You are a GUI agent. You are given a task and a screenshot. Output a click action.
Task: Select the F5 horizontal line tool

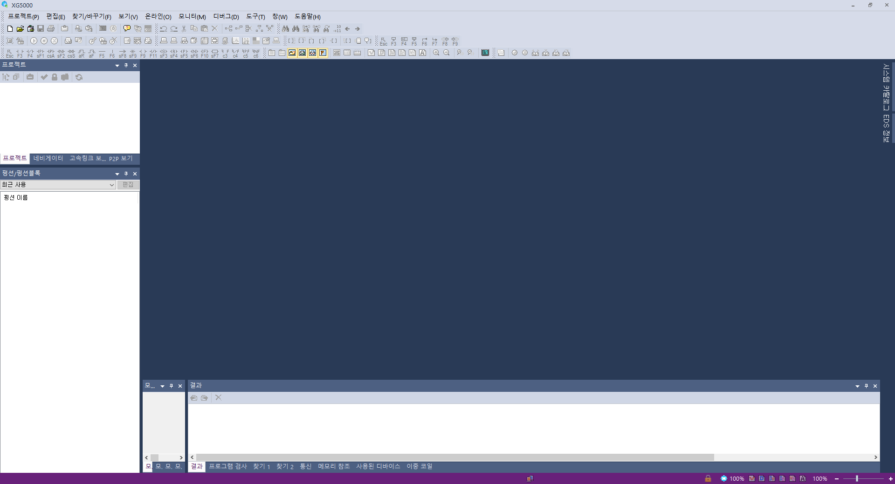point(102,53)
